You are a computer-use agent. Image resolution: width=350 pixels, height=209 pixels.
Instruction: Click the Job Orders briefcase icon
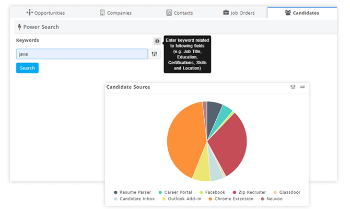pyautogui.click(x=226, y=13)
